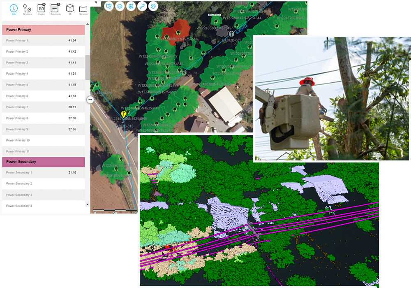Click the globe basemap icon
Screen dimensions: 411x288
coord(153,6)
